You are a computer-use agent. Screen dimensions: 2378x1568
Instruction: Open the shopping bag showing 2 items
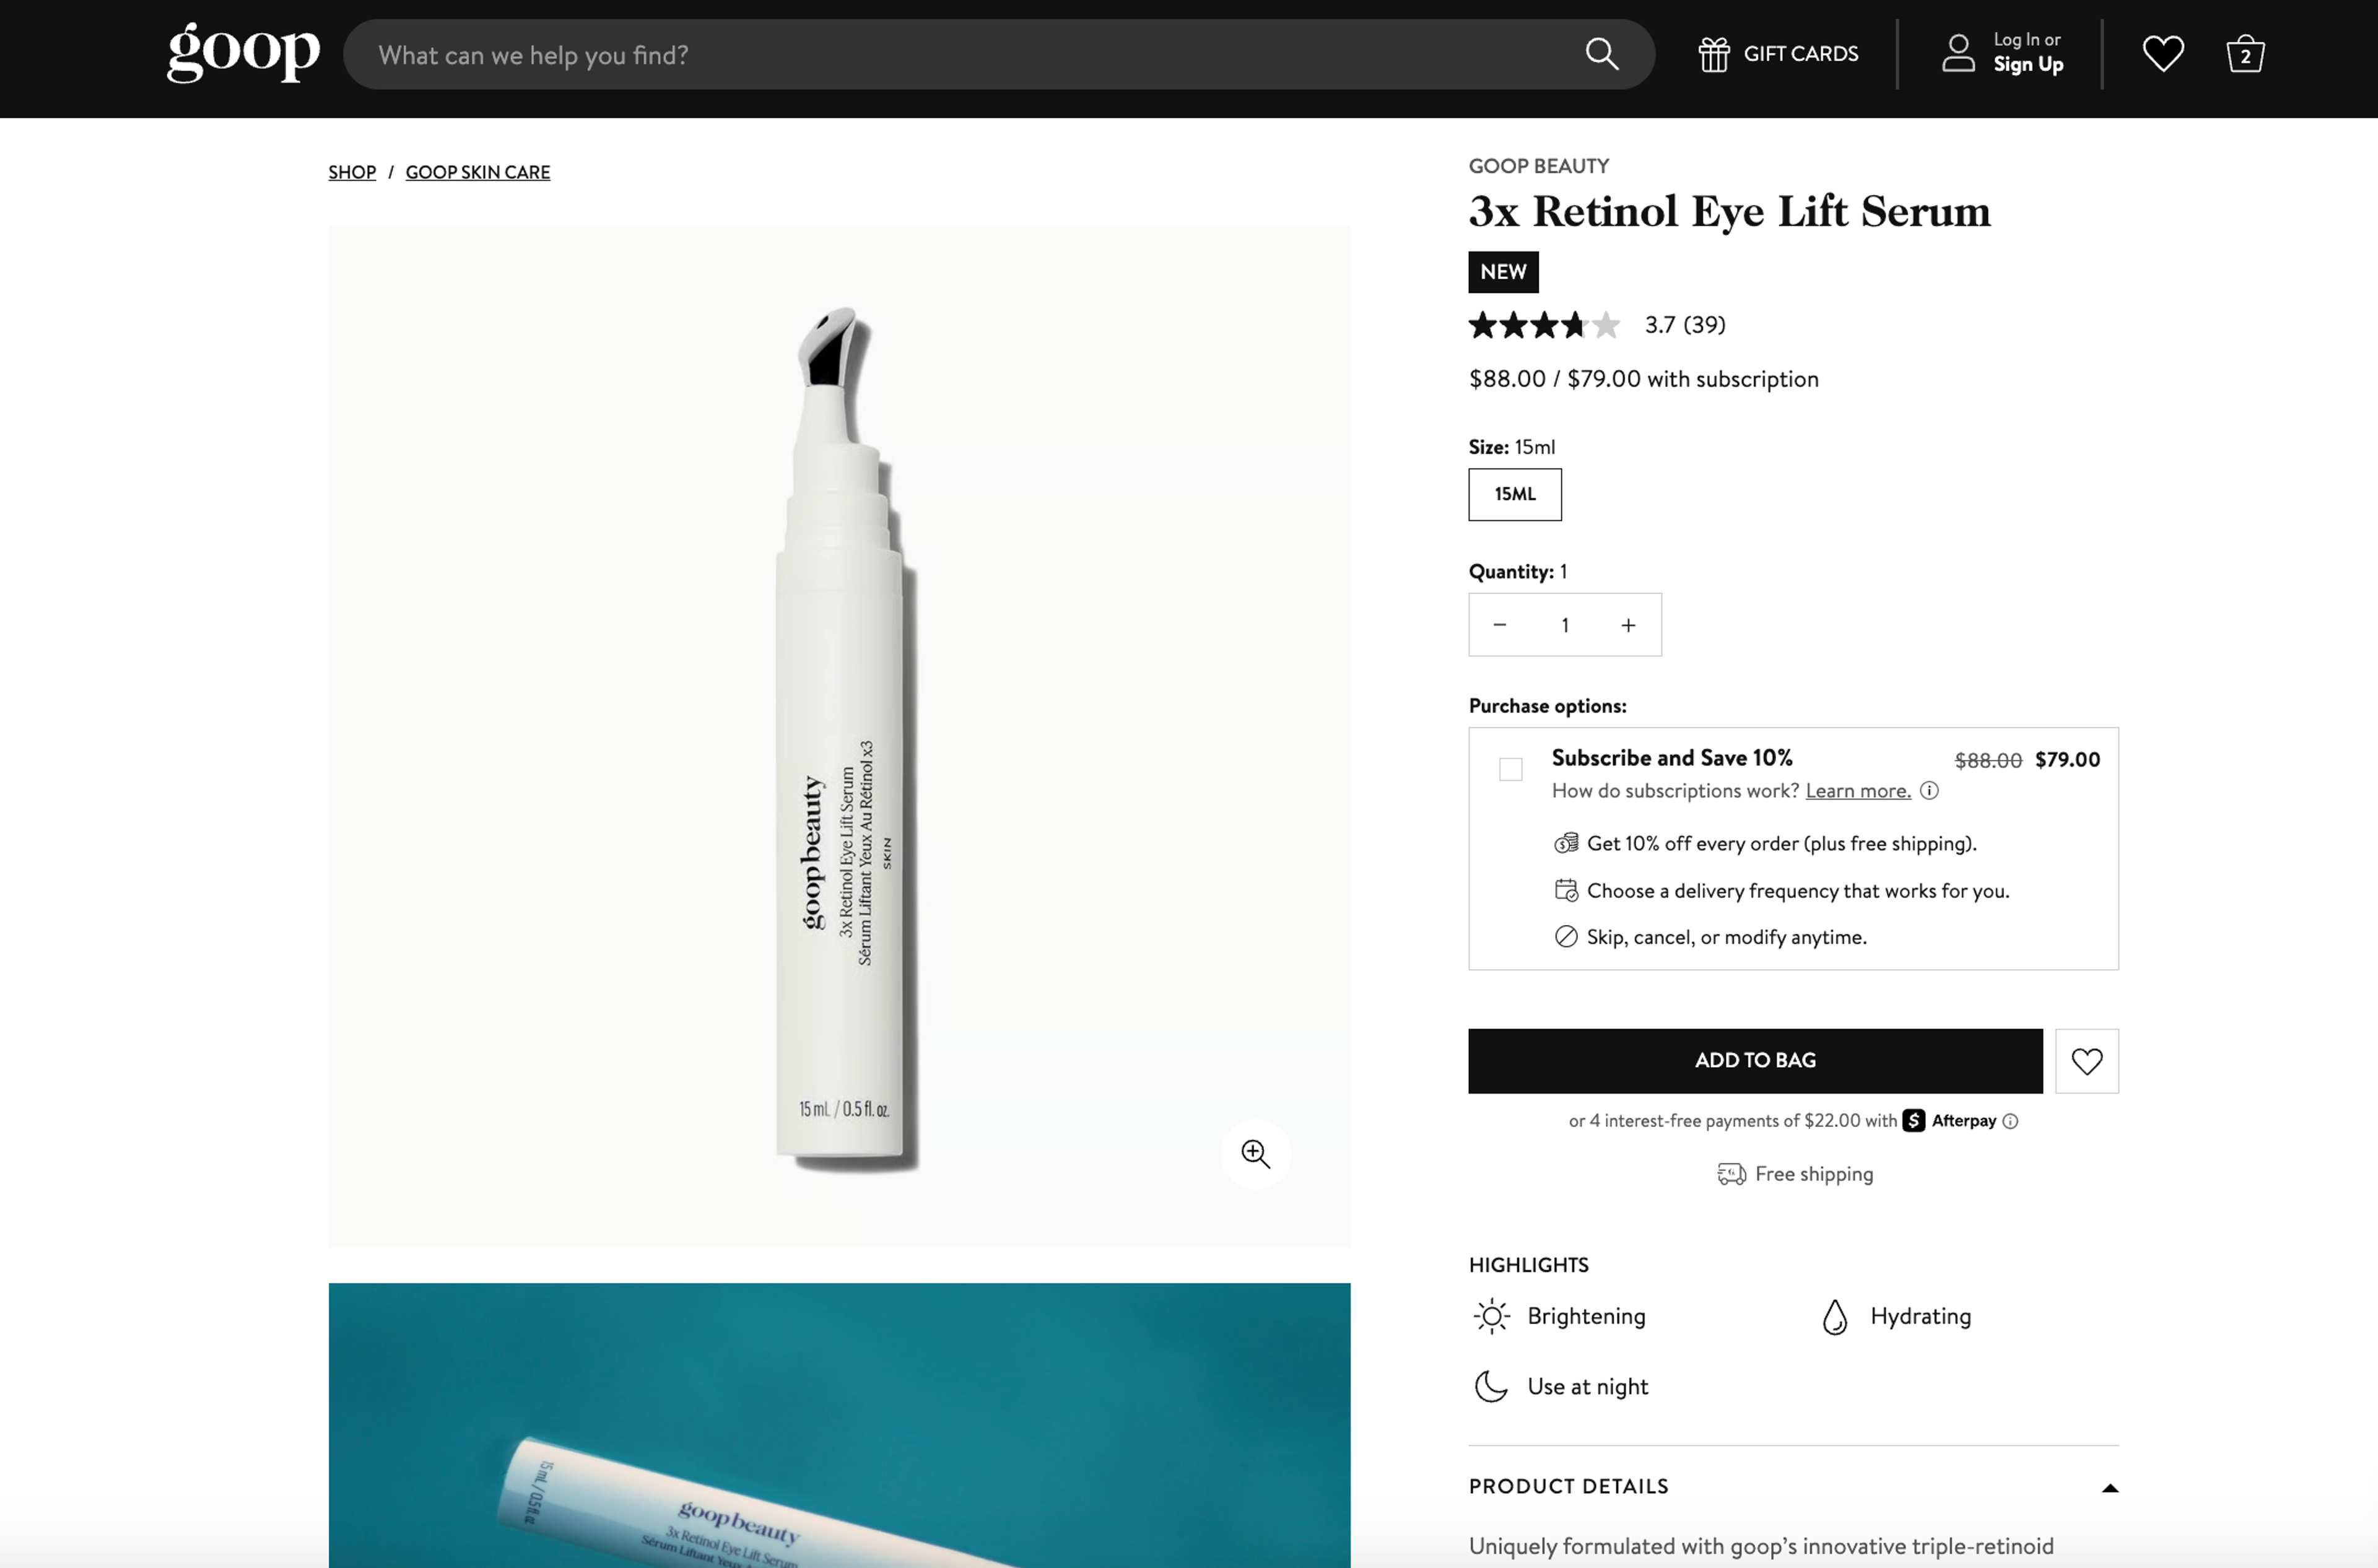[2245, 54]
